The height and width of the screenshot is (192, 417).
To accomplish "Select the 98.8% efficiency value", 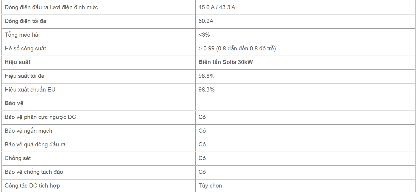I will tap(206, 76).
